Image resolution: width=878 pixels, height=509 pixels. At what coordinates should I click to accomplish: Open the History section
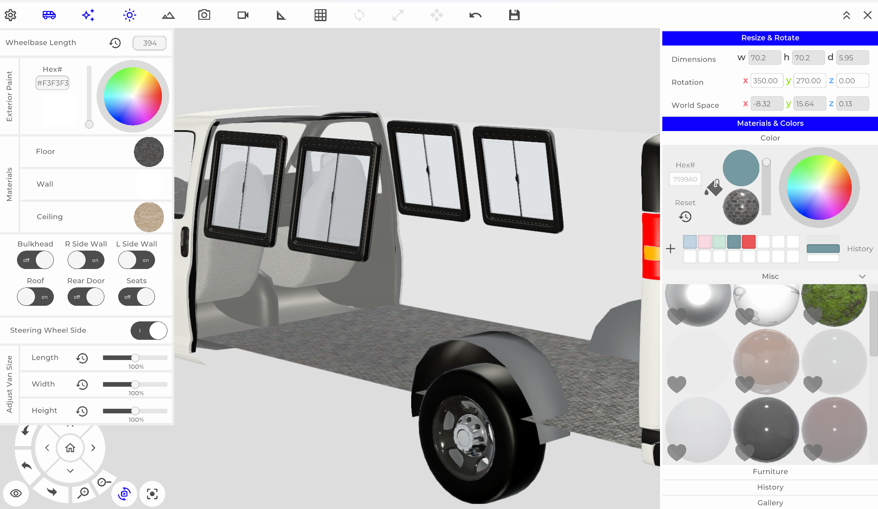click(x=770, y=487)
